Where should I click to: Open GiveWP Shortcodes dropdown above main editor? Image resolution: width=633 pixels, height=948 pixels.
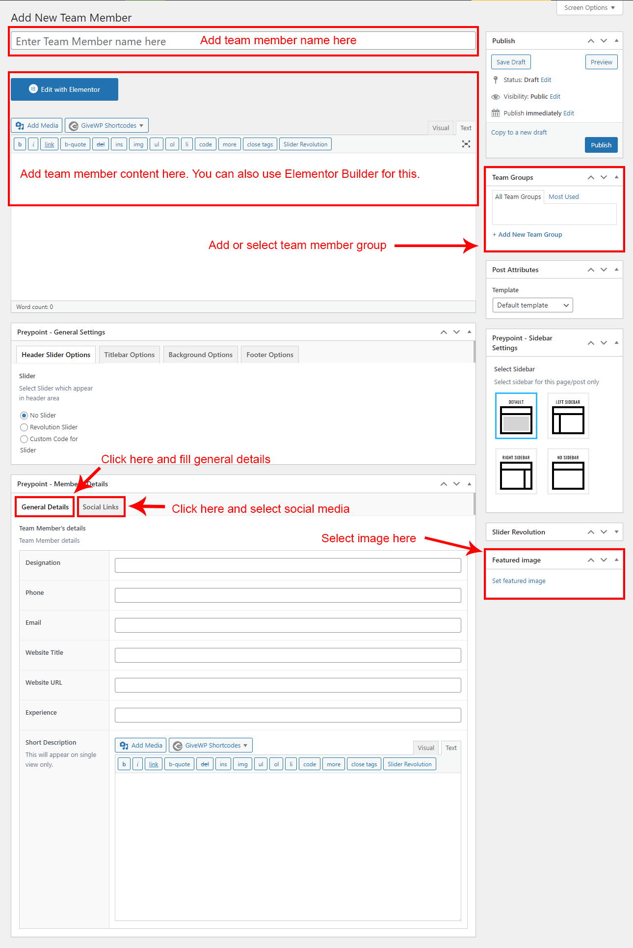(x=107, y=125)
